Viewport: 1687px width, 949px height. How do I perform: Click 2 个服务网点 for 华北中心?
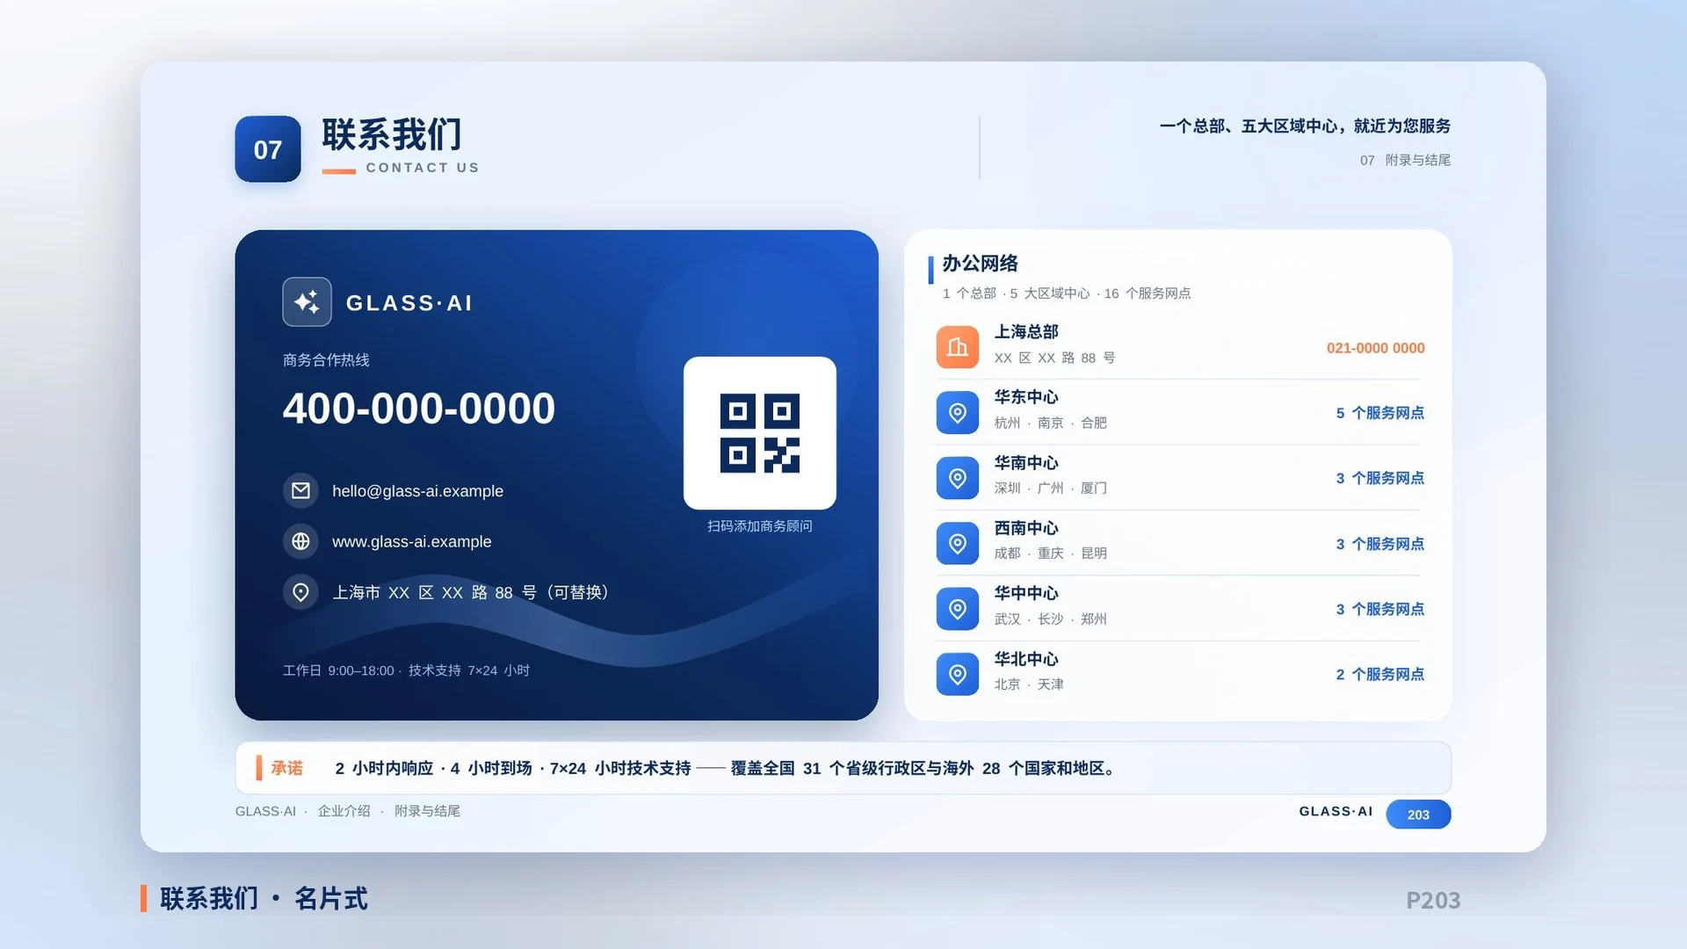1379,674
